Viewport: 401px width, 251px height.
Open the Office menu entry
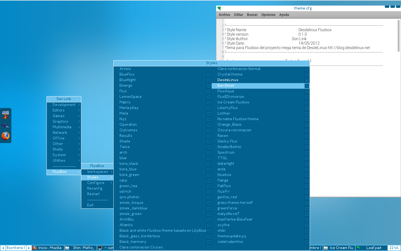[x=64, y=138]
